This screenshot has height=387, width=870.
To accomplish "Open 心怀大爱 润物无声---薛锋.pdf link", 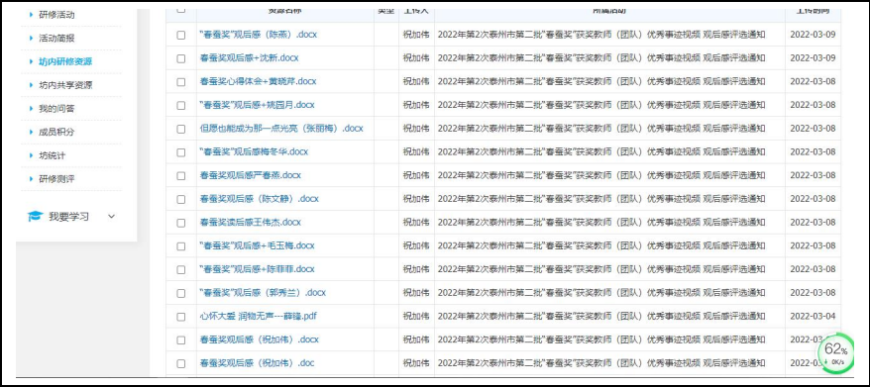I will (258, 316).
